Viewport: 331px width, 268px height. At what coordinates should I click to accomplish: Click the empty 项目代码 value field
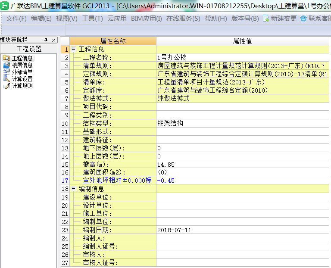pyautogui.click(x=243, y=106)
